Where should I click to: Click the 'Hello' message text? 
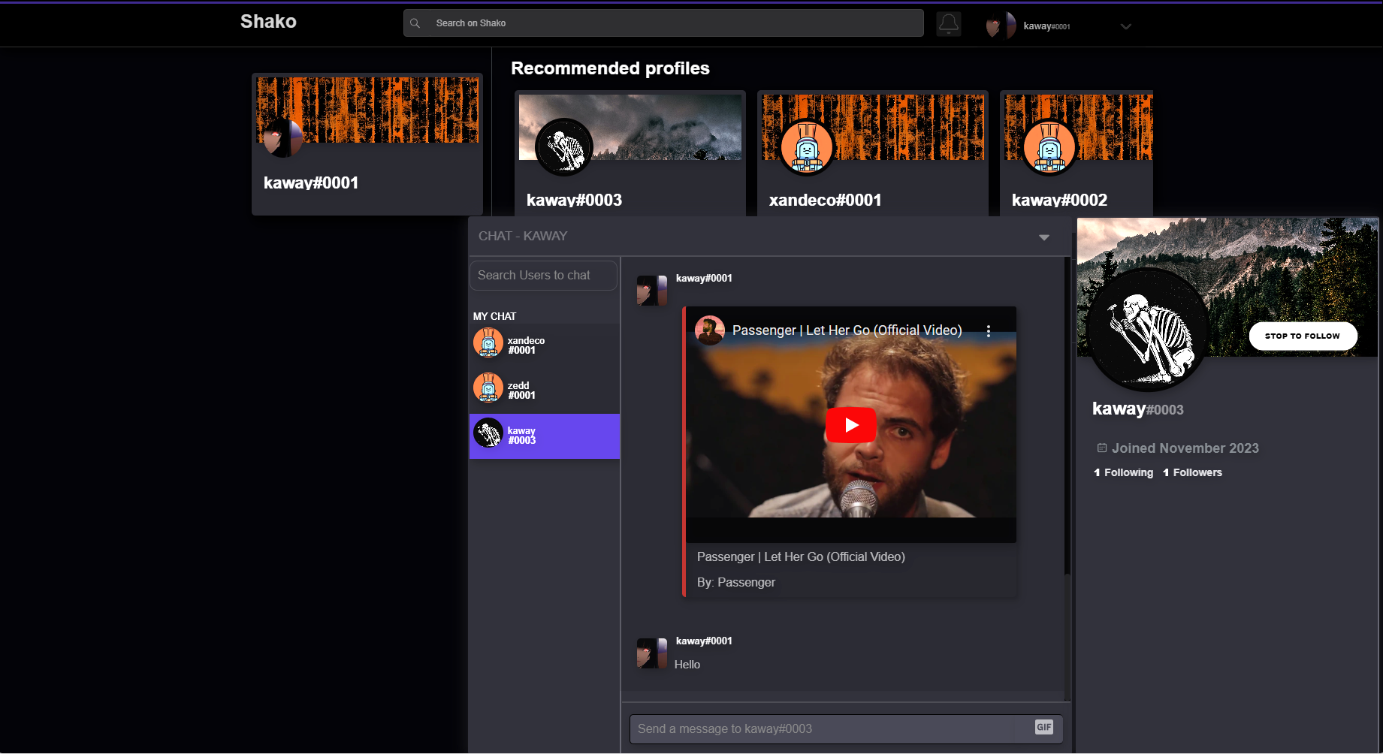(x=687, y=665)
